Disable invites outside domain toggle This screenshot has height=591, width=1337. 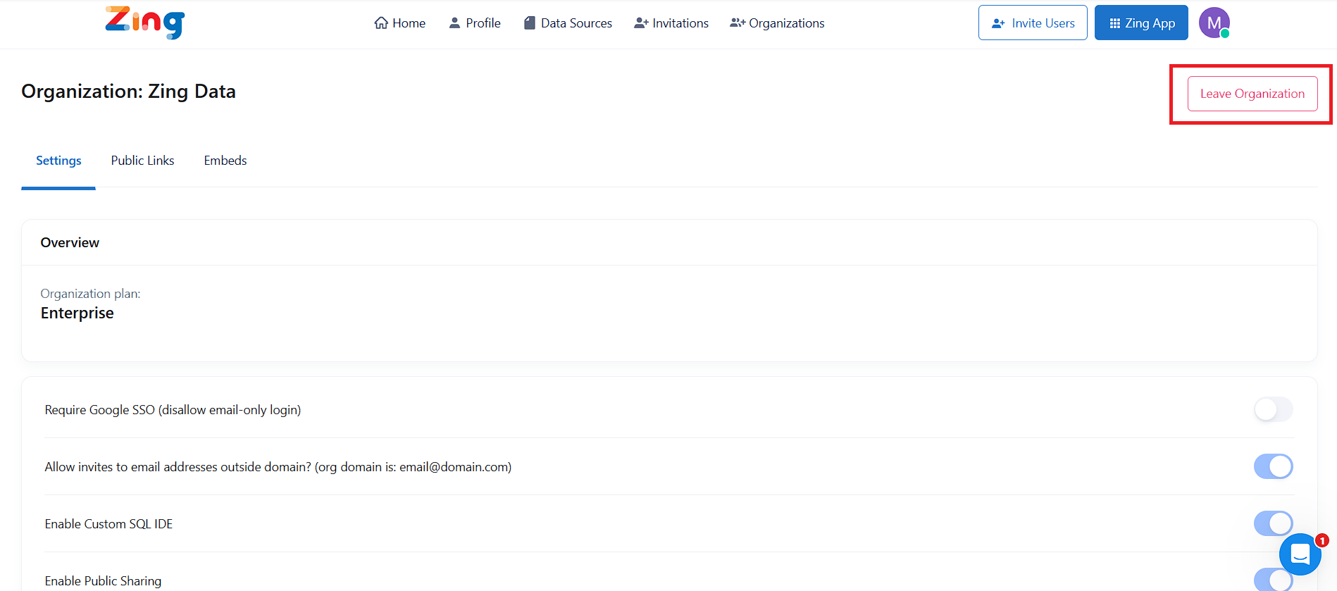tap(1273, 466)
